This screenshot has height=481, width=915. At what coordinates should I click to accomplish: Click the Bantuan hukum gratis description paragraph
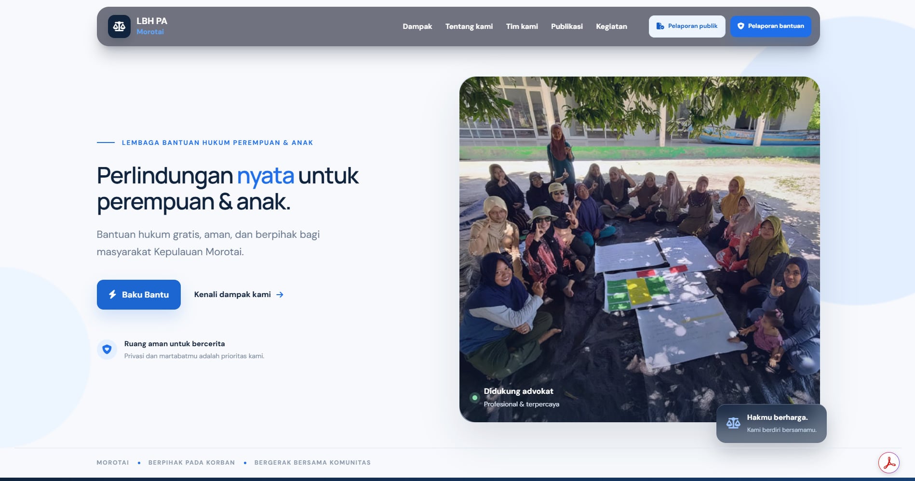(x=208, y=243)
